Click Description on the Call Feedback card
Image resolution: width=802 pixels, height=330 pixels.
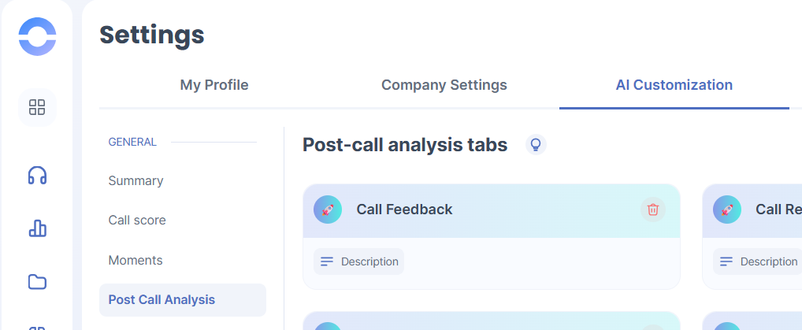point(359,261)
